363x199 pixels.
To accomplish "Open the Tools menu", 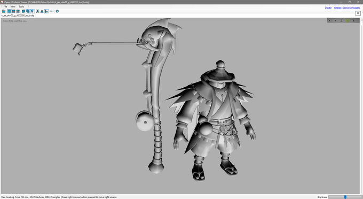I will coord(21,6).
